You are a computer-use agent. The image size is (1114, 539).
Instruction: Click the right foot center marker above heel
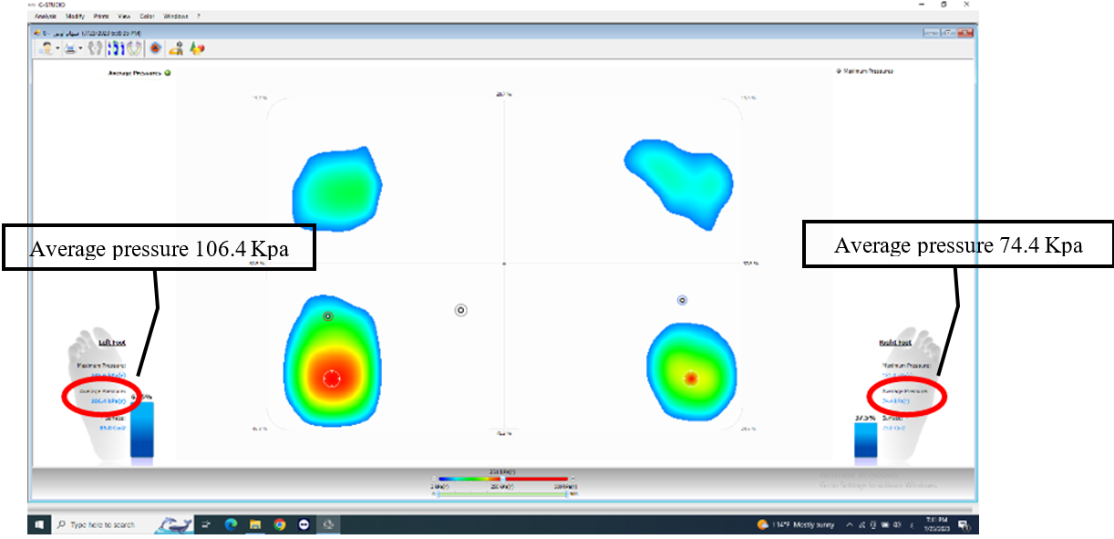pos(682,300)
